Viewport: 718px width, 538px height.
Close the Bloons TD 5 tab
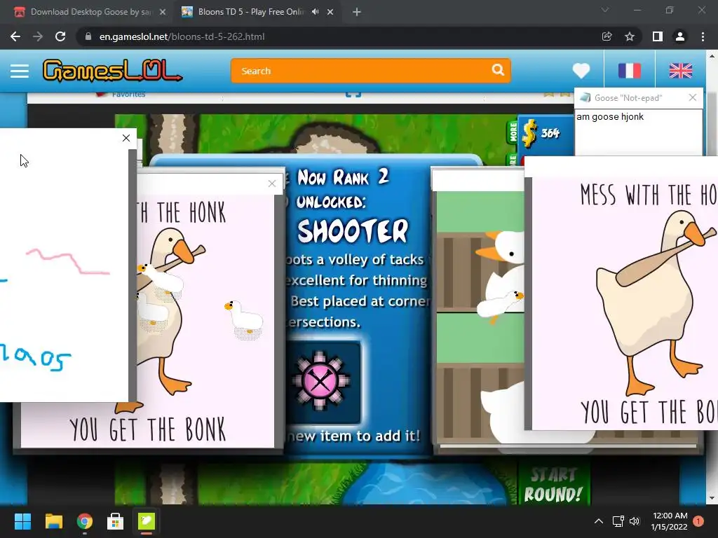pos(330,12)
